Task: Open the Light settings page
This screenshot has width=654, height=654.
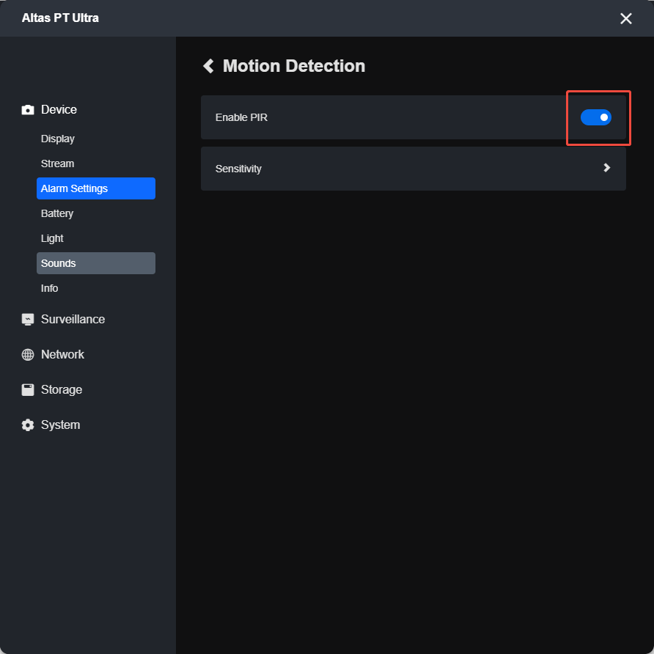Action: [x=52, y=238]
